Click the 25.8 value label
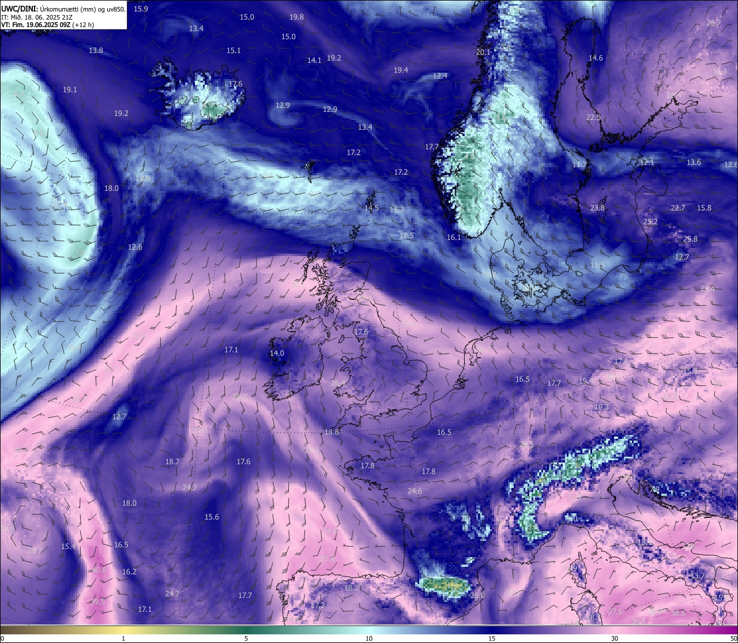738x643 pixels. [x=690, y=239]
